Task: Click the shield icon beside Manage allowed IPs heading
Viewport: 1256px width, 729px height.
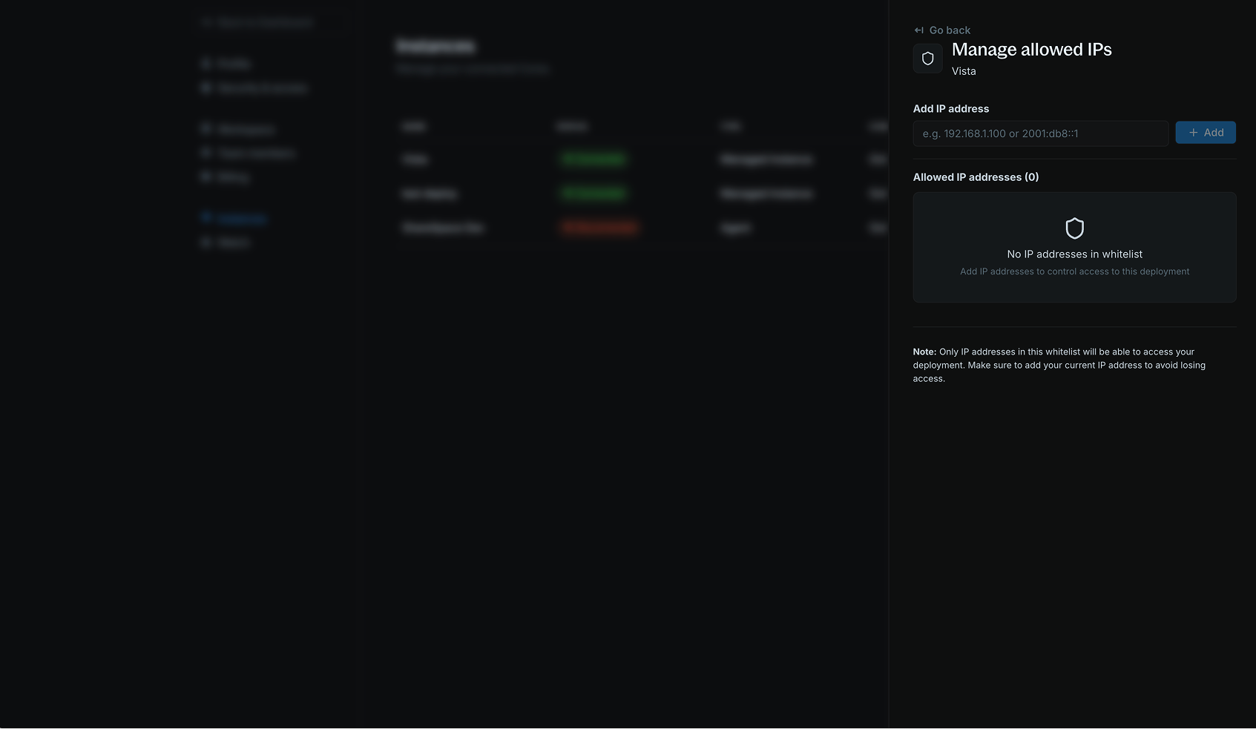Action: (927, 58)
